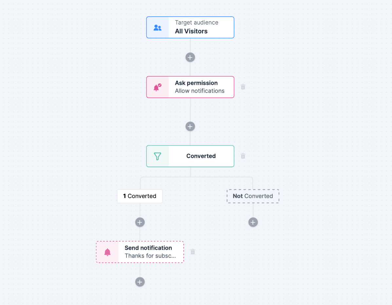Select the Converted filter node
The height and width of the screenshot is (305, 392).
(190, 156)
